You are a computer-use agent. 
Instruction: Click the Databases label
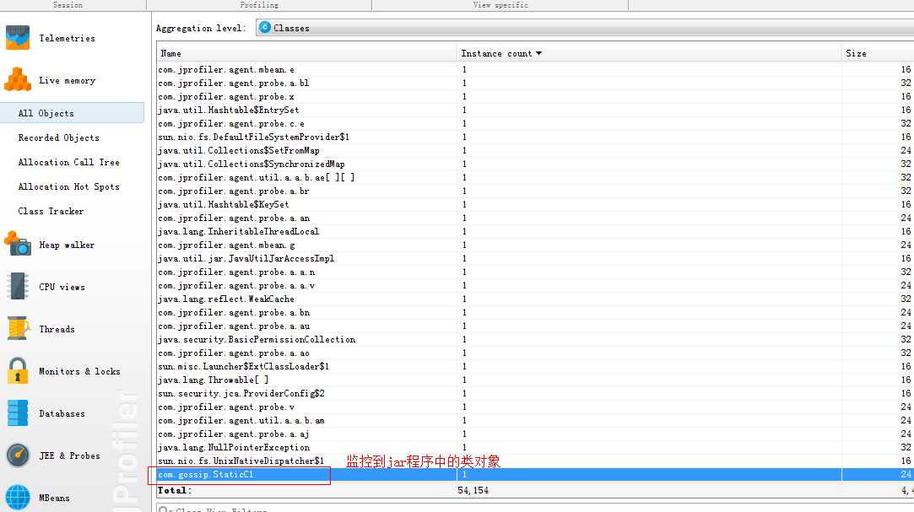(x=62, y=413)
